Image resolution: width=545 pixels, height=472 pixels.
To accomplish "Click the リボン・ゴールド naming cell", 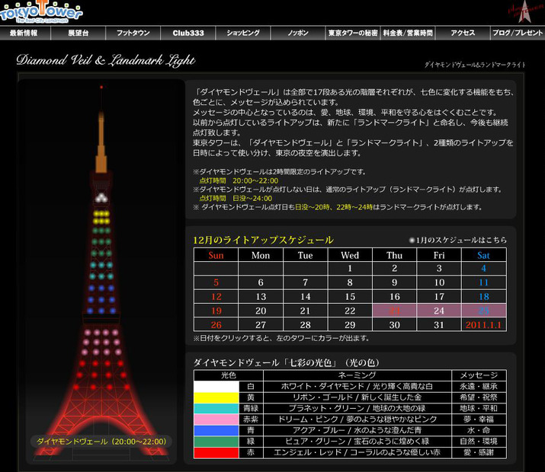I will [357, 397].
